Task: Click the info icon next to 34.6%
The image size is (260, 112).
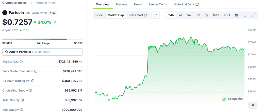Action: tap(54, 22)
